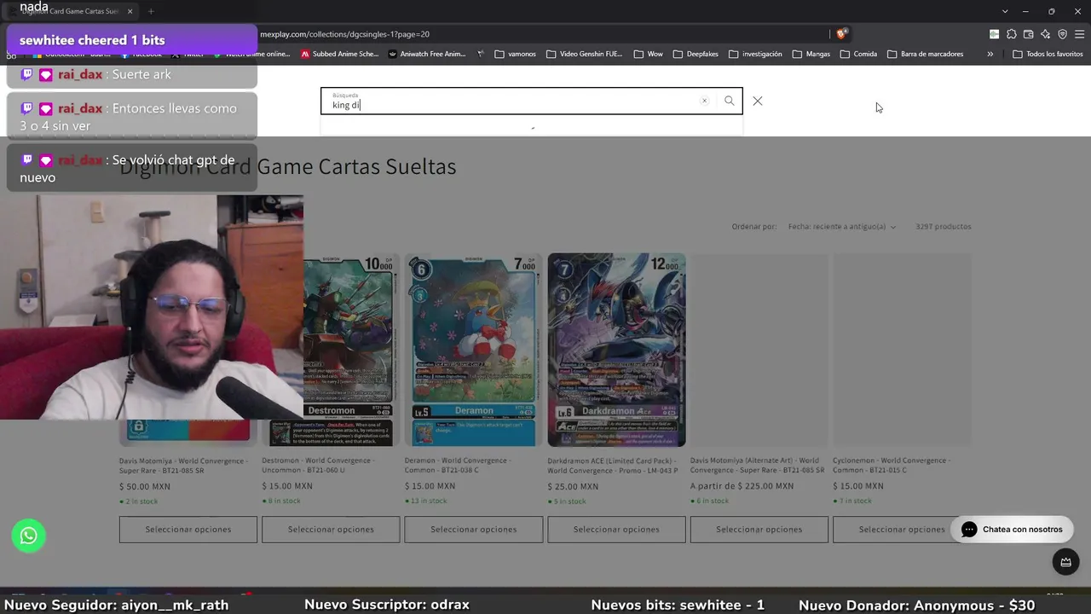Open 'Chatea con nosotros' chat widget

(x=1012, y=530)
